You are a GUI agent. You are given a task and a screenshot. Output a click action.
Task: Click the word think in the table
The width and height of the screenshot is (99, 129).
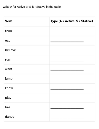9,31
